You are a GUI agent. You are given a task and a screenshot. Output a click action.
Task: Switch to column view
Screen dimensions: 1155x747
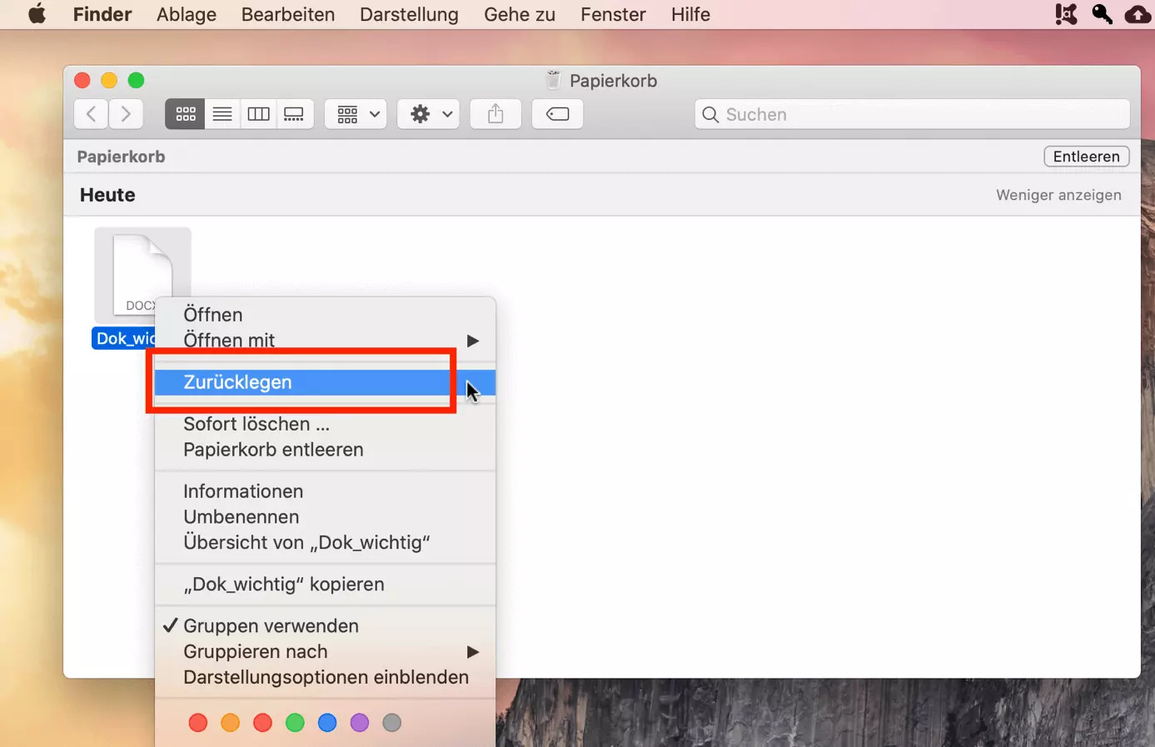259,114
